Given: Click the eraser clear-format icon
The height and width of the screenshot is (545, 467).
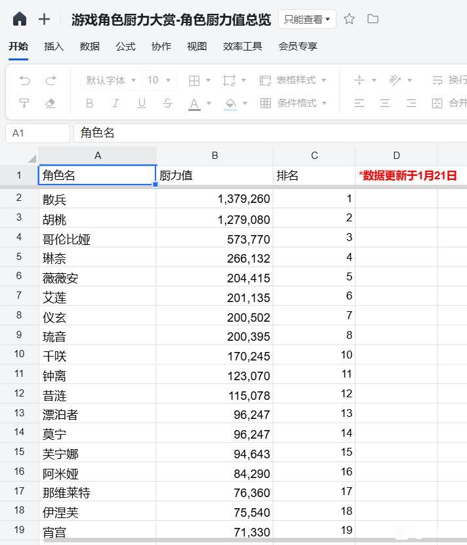Looking at the screenshot, I should [51, 103].
